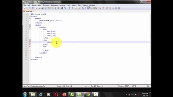Image resolution: width=173 pixels, height=97 pixels.
Task: Open the Language menu
Action: point(54,5)
